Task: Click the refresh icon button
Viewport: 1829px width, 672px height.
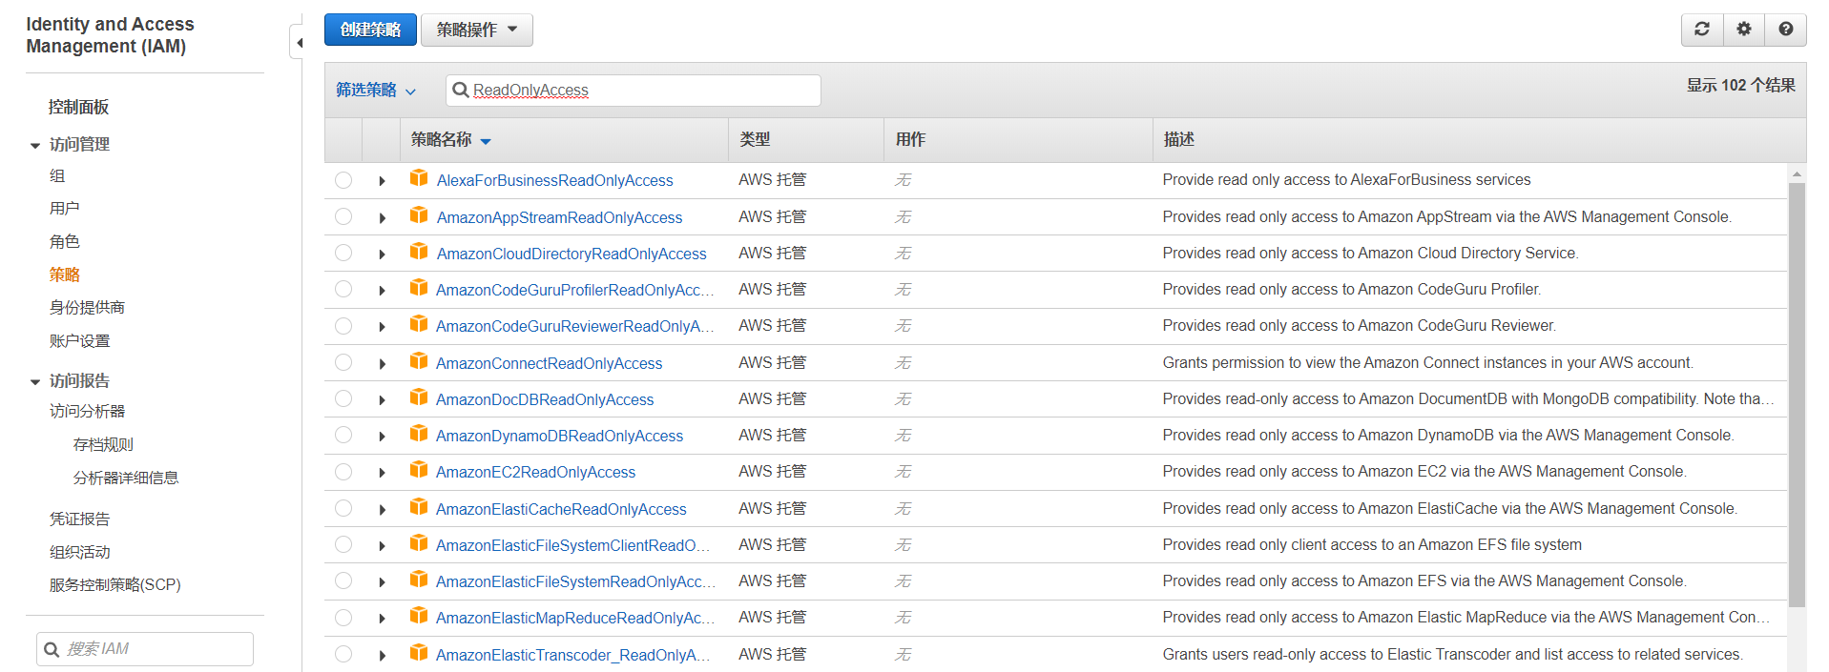Action: point(1701,30)
